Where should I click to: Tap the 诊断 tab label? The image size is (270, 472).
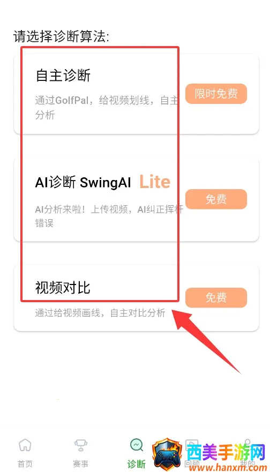137,463
